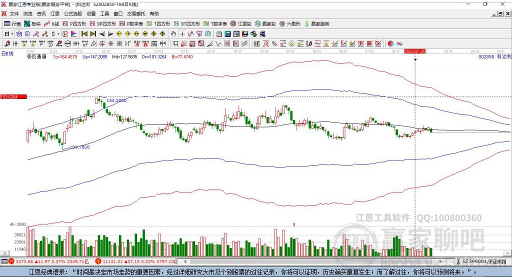Expand the candlestick style dropdown arrow
This screenshot has width=512, height=277.
[58, 34]
